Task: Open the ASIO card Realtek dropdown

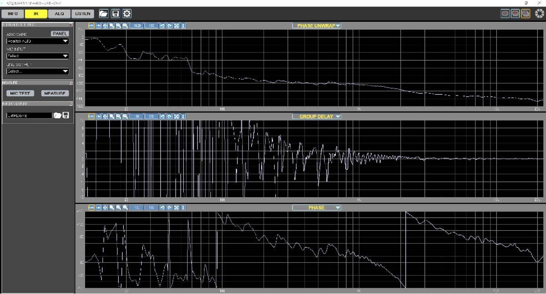Action: (x=37, y=41)
